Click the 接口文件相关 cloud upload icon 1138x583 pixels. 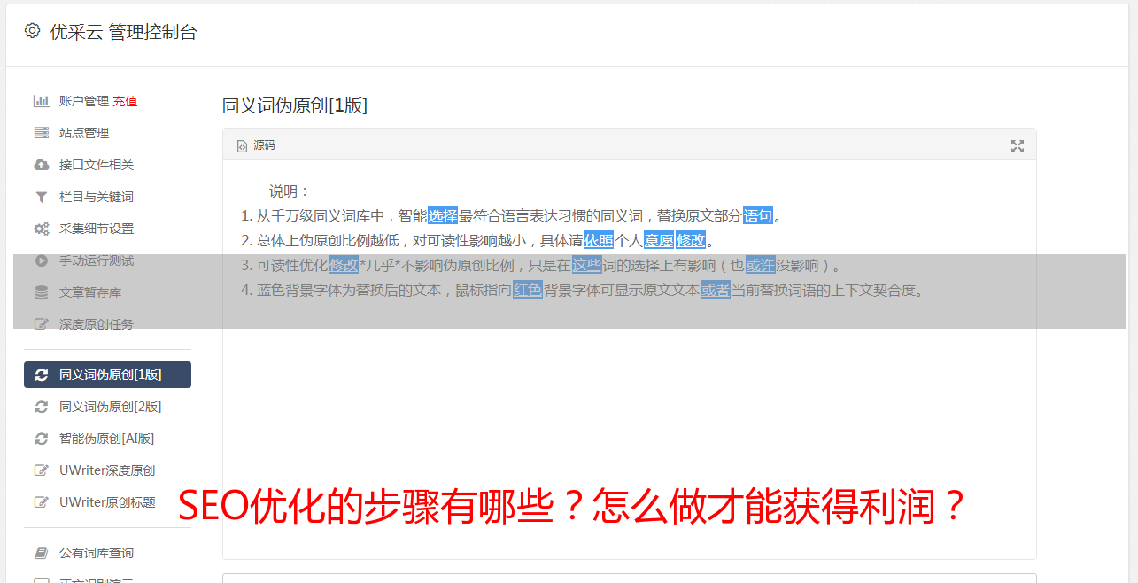pos(41,165)
